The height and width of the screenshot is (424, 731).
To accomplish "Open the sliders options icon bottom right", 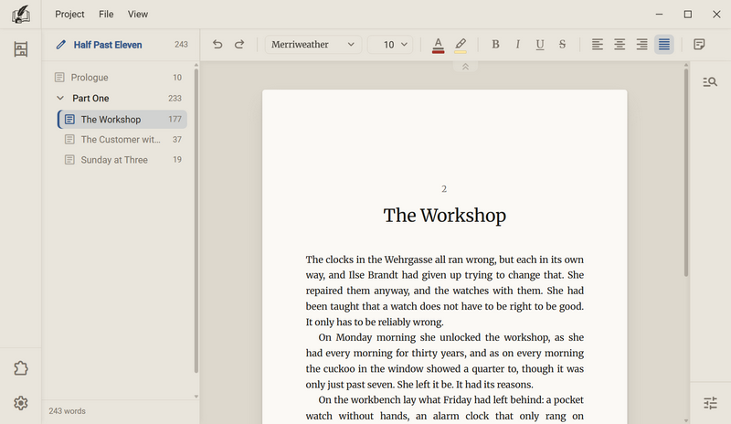I will click(x=710, y=403).
